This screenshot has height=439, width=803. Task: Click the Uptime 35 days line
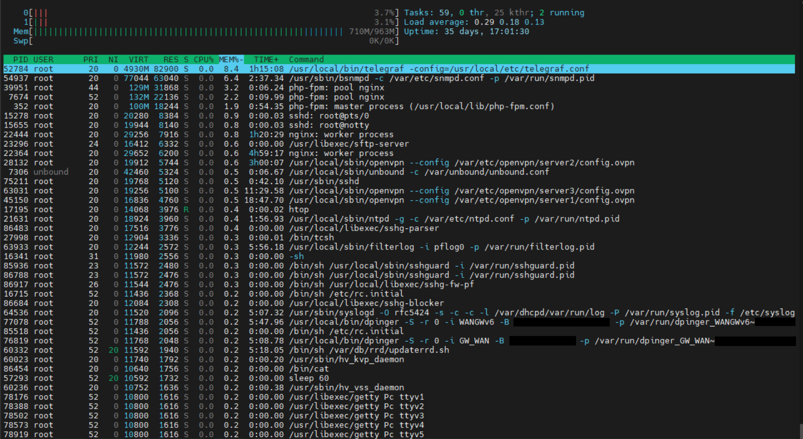pyautogui.click(x=466, y=31)
